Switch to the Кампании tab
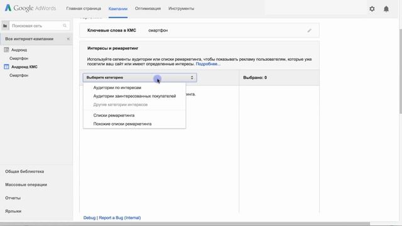Viewport: 402px width, 226px height. [x=118, y=9]
